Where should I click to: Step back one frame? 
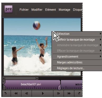[x=27, y=93]
